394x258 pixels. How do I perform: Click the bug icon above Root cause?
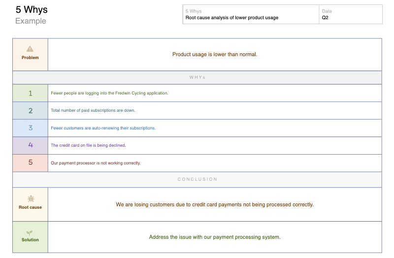[x=31, y=199]
